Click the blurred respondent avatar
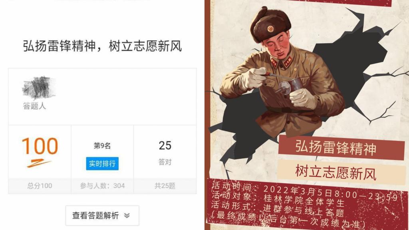This screenshot has width=409, height=230. click(x=39, y=88)
